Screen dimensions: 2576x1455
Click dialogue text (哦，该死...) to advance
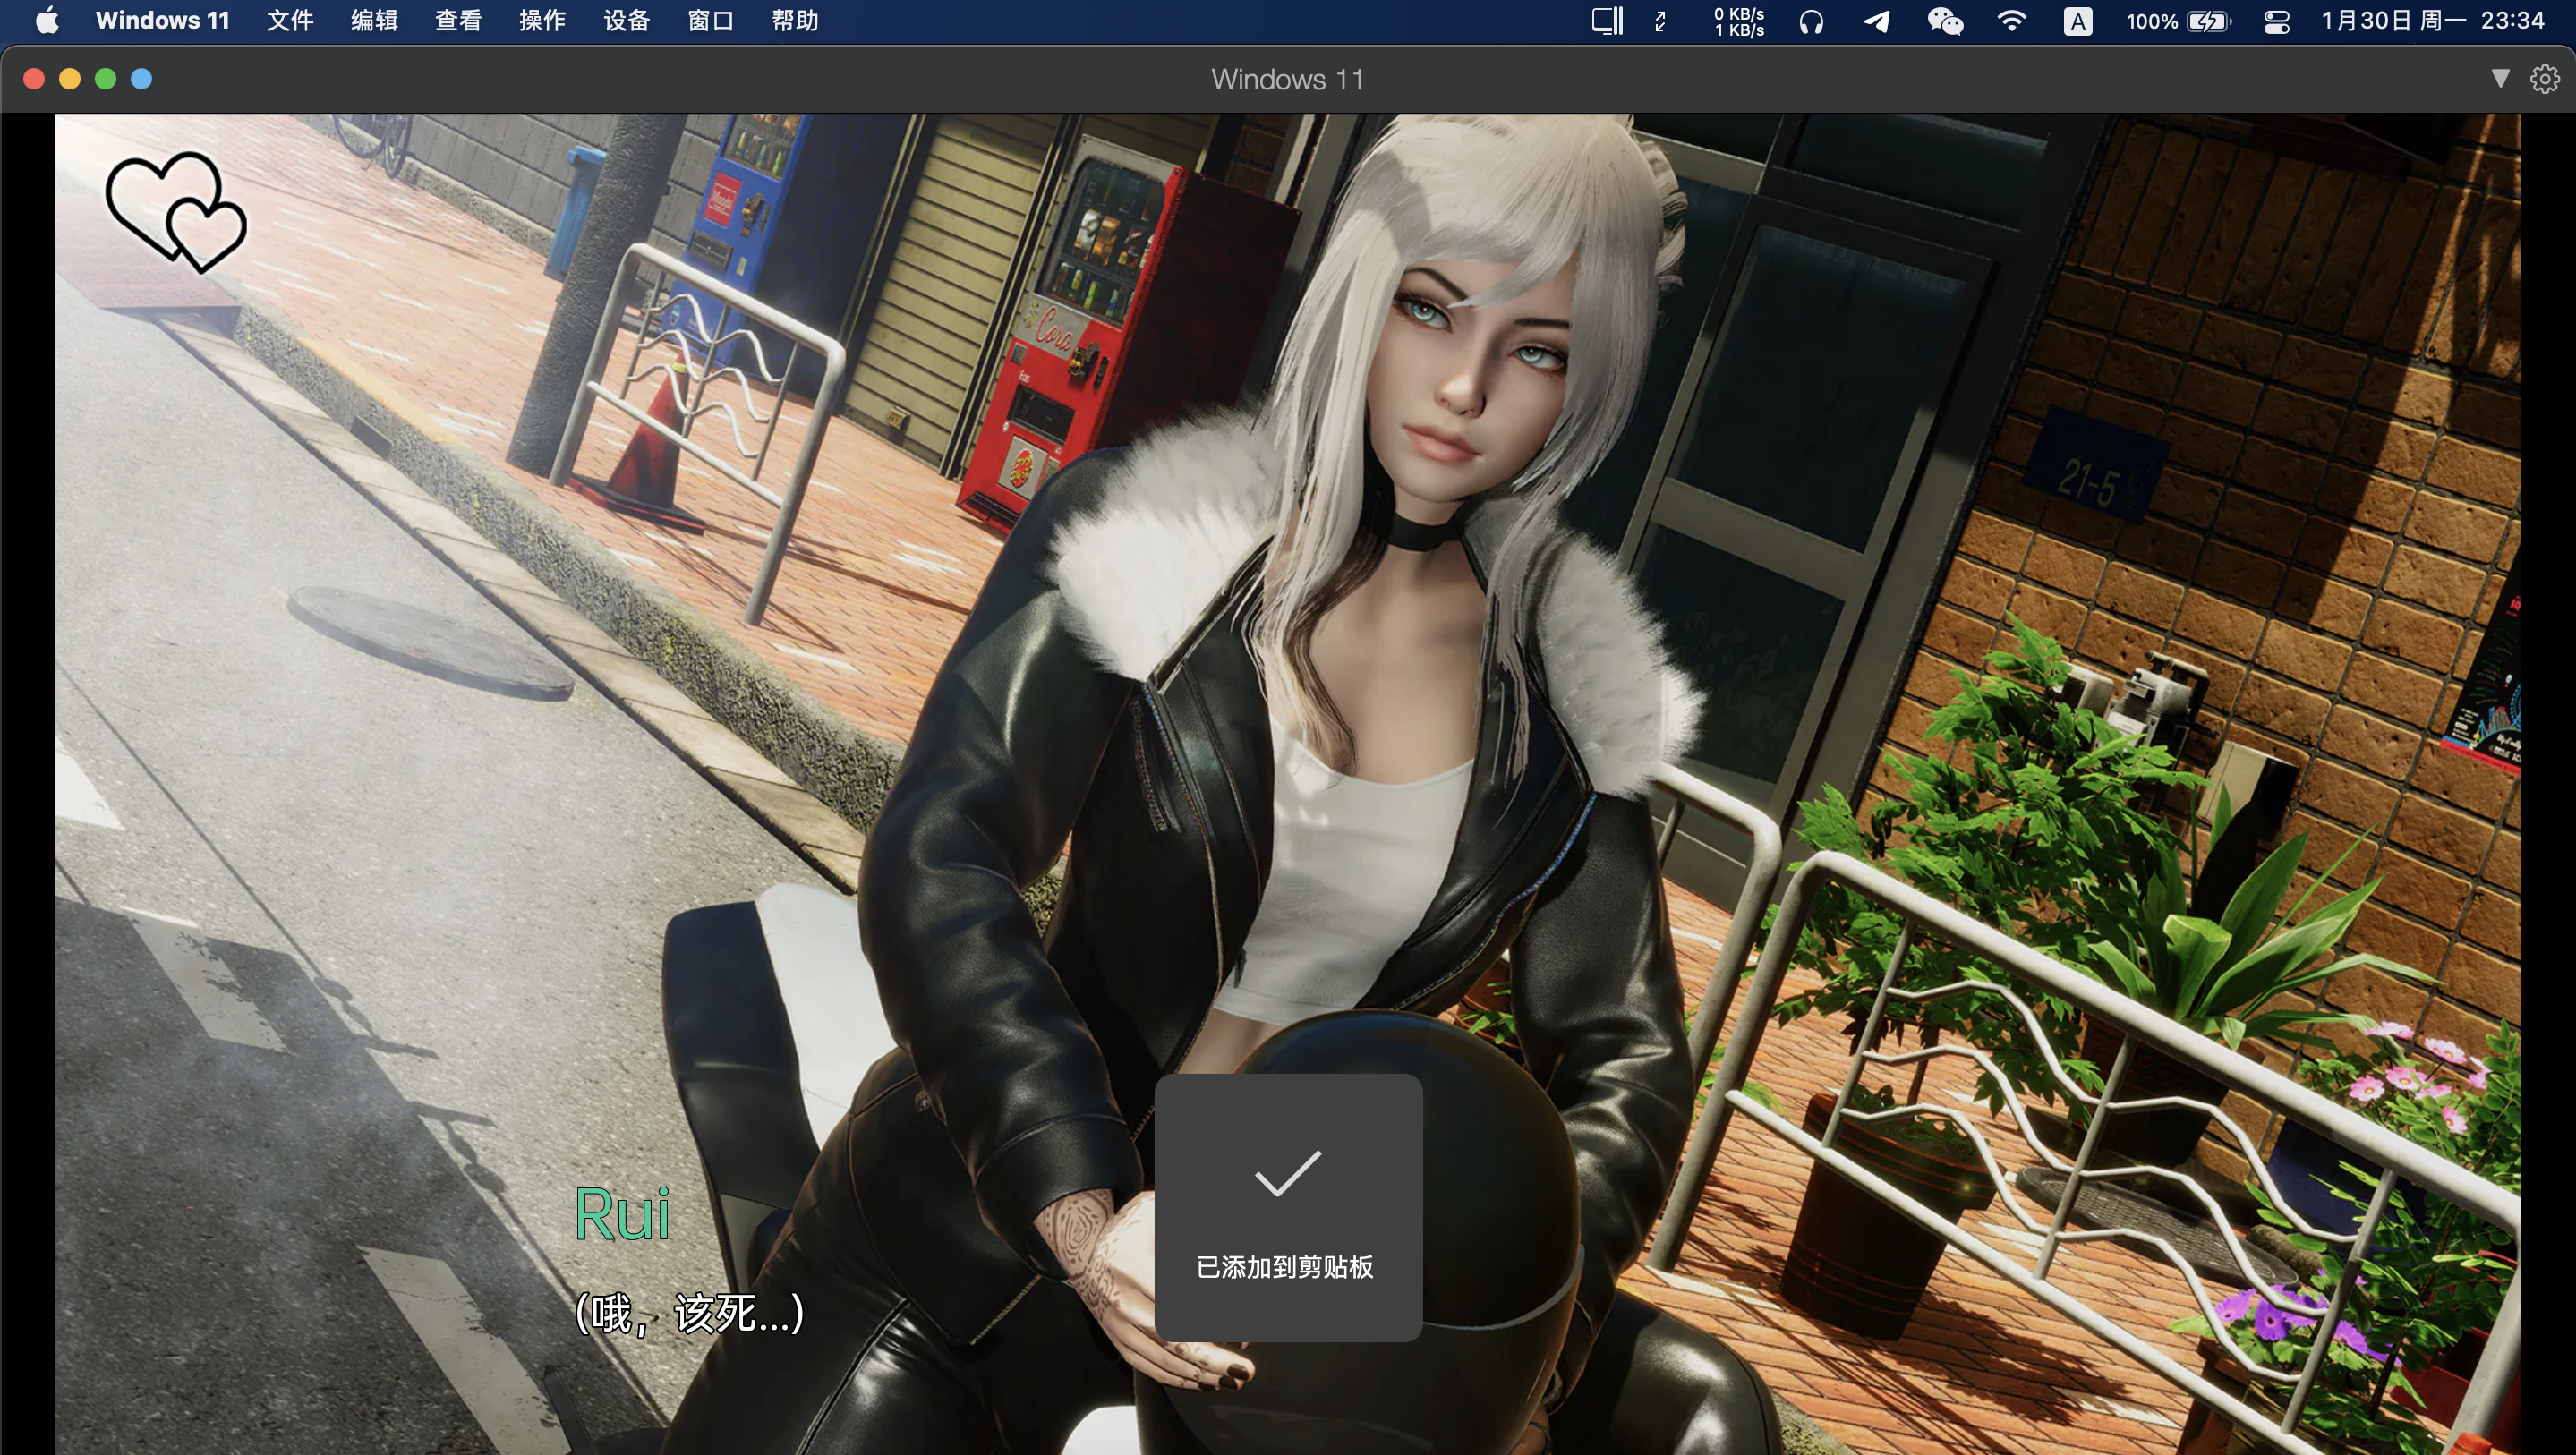pos(690,1314)
